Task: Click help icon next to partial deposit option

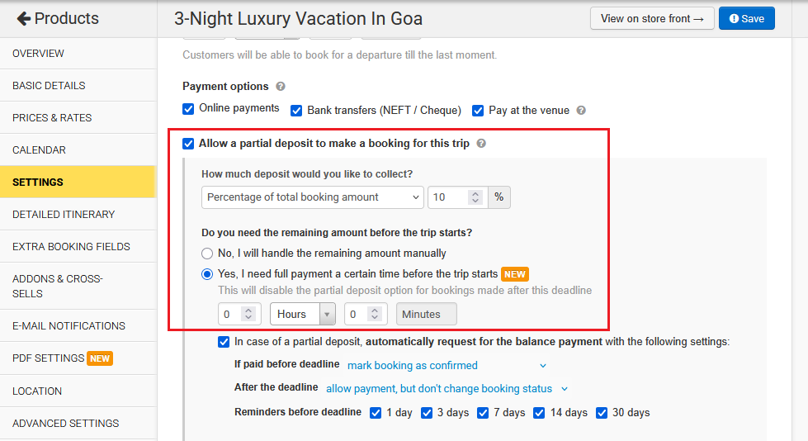Action: [481, 144]
